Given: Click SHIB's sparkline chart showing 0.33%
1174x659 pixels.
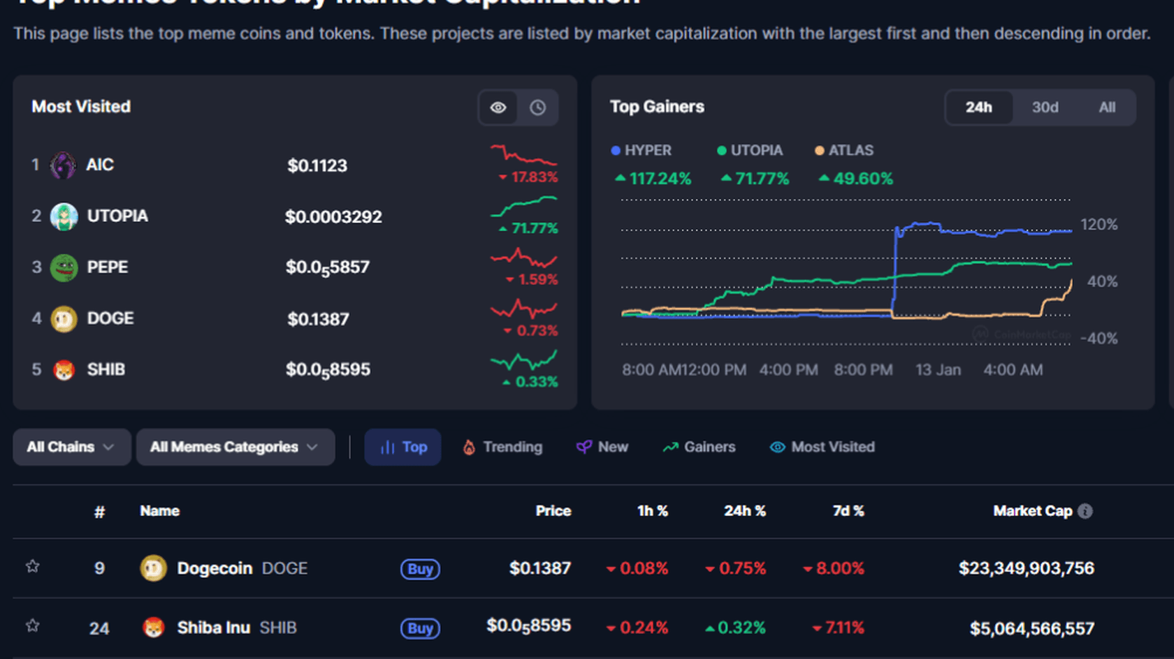Looking at the screenshot, I should pyautogui.click(x=524, y=363).
